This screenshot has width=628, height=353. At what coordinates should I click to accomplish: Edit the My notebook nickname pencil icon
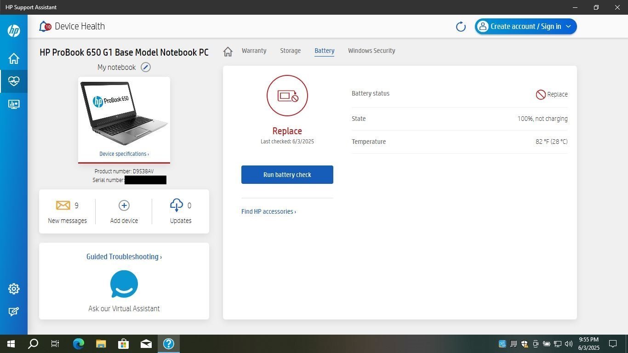tap(146, 67)
